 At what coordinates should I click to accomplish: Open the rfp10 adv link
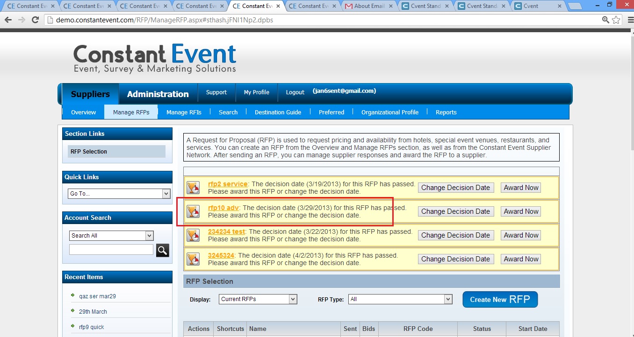tap(223, 208)
